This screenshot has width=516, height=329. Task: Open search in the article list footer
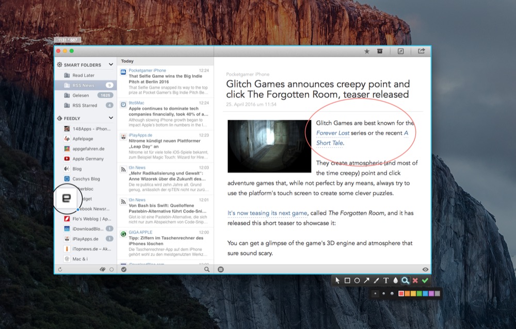tap(207, 270)
